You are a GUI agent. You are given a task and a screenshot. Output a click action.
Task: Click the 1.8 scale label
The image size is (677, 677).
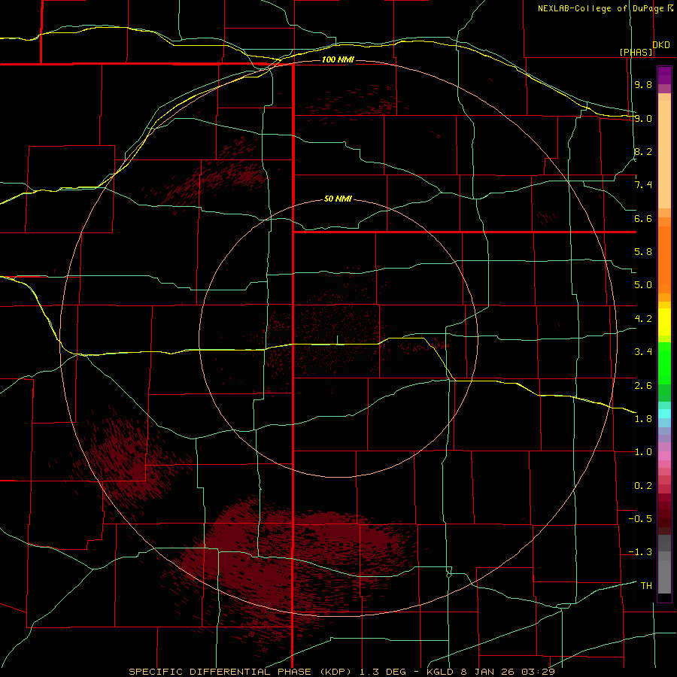click(x=643, y=419)
